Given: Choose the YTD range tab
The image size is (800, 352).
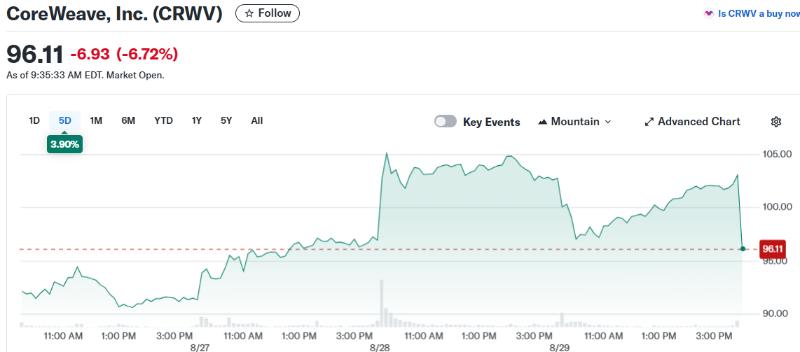Looking at the screenshot, I should [x=164, y=121].
